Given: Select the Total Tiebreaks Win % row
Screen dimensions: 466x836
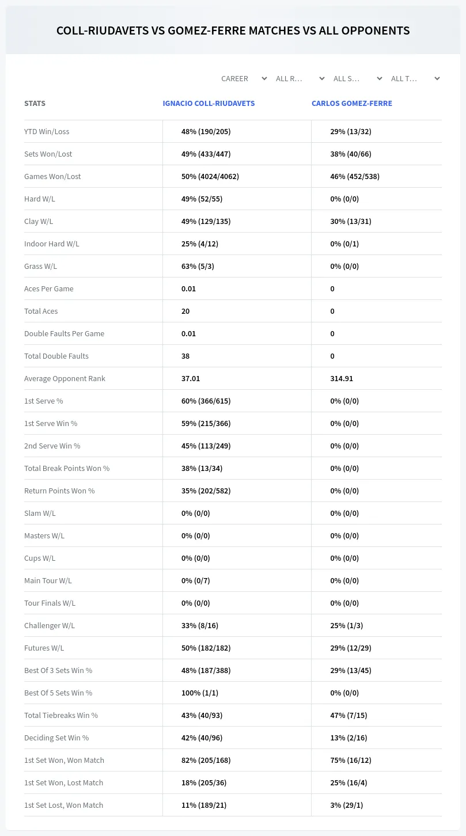Looking at the screenshot, I should [x=233, y=715].
